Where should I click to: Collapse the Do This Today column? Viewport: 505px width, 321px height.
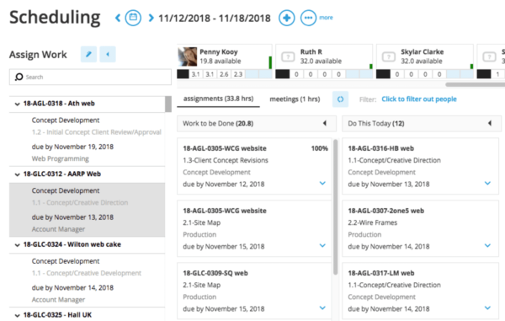[490, 123]
